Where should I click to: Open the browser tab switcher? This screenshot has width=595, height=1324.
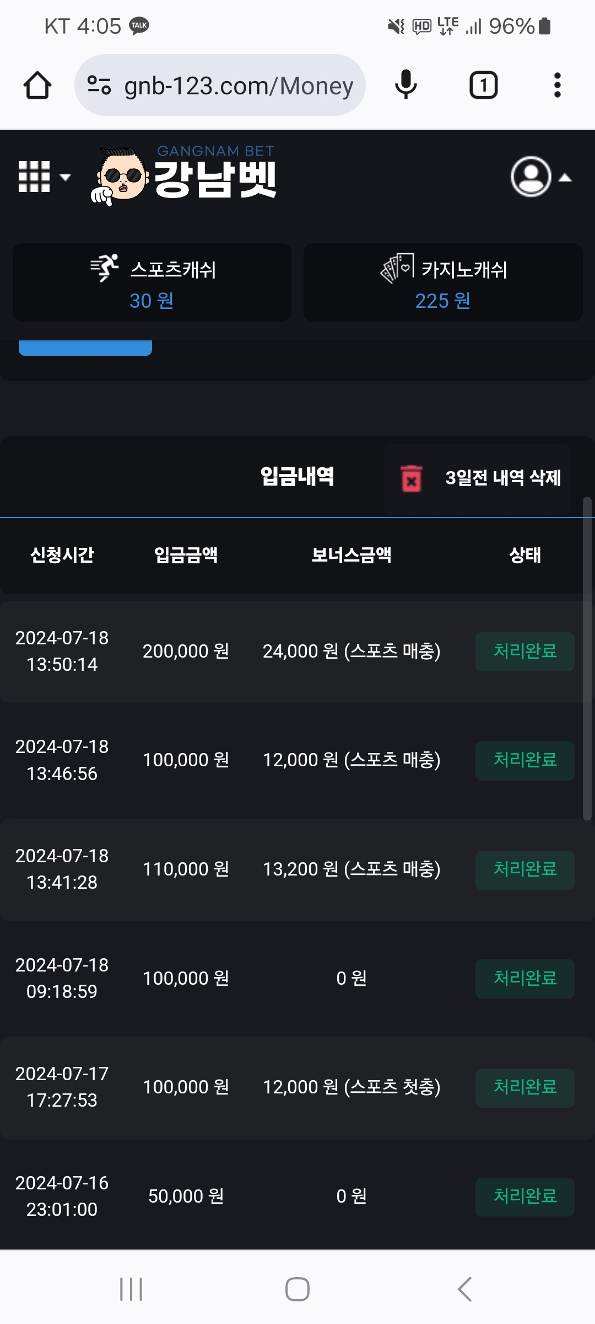[x=483, y=86]
